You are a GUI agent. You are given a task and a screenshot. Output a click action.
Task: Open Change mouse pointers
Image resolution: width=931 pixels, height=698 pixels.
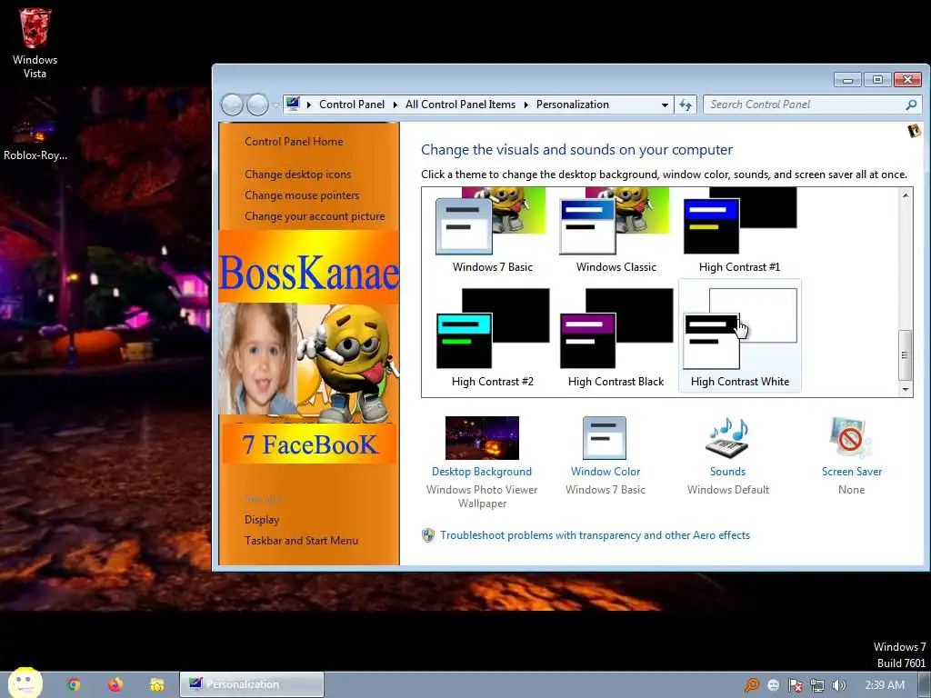pos(302,195)
